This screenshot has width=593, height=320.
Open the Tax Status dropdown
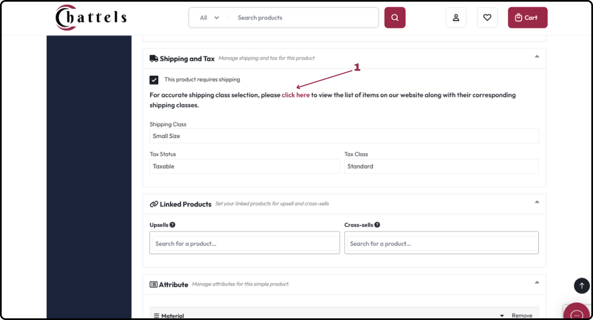245,166
